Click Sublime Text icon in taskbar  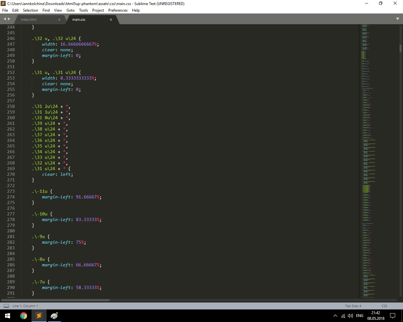[x=39, y=316]
